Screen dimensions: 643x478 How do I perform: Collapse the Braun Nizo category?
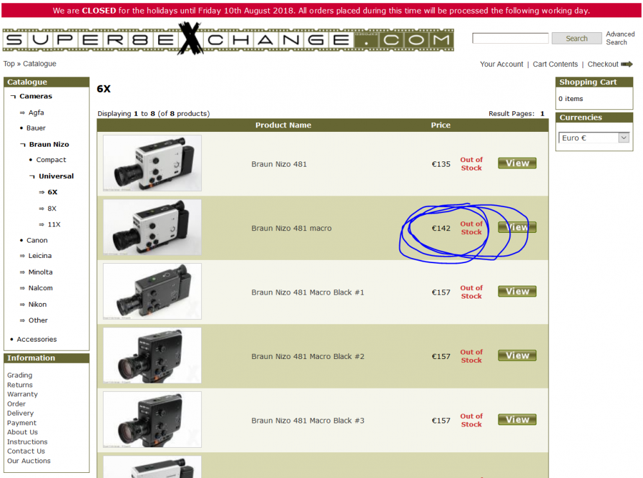[48, 144]
